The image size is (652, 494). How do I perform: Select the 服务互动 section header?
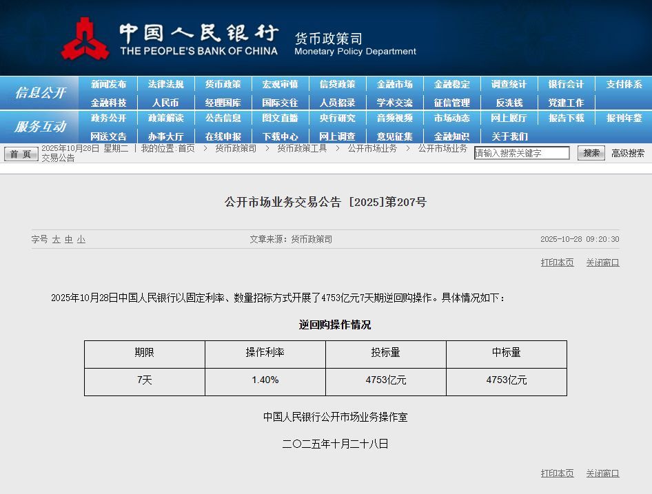pyautogui.click(x=40, y=127)
